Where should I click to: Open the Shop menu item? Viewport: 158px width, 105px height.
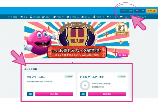point(141,17)
